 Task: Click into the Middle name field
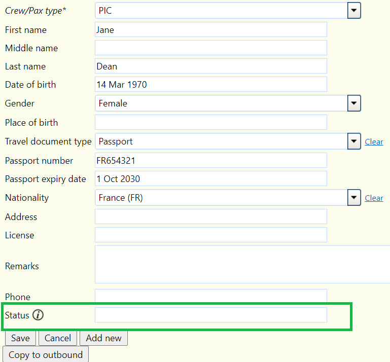[211, 48]
